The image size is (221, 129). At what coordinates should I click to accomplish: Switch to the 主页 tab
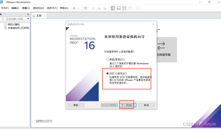(x=39, y=16)
